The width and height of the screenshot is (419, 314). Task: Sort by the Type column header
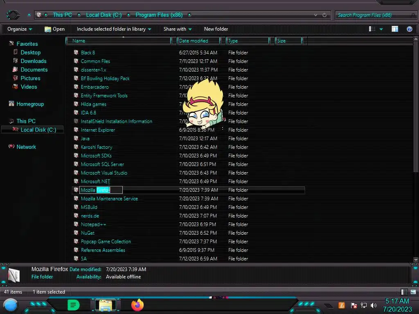[x=248, y=40]
